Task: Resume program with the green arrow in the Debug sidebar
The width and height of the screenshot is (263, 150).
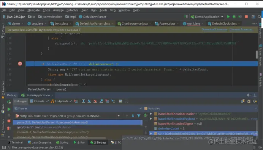Action: (x=9, y=109)
